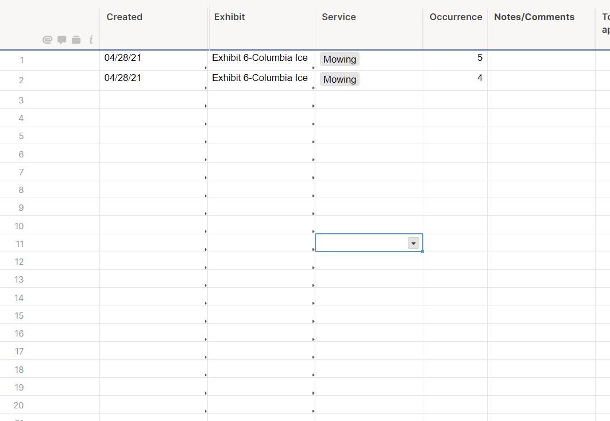The width and height of the screenshot is (610, 421).
Task: Click the proofs briefcase icon
Action: pos(76,40)
